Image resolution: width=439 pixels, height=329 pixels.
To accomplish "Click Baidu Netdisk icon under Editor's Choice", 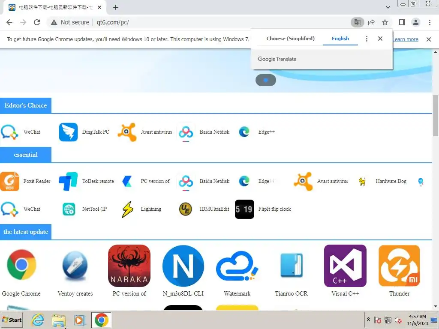I will click(x=186, y=132).
